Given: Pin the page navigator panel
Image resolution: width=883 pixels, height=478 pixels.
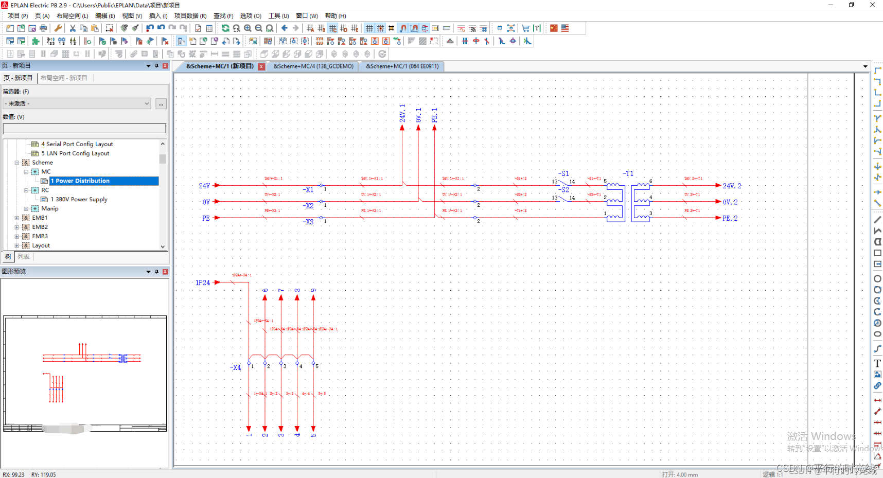Looking at the screenshot, I should tap(157, 66).
